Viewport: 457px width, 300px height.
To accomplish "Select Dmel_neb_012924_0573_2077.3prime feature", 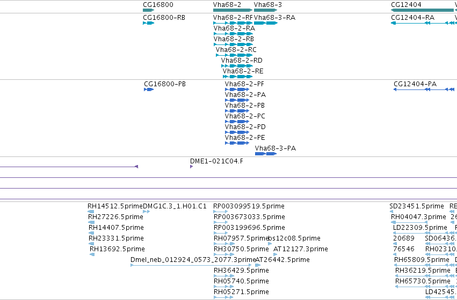I will 193,260.
